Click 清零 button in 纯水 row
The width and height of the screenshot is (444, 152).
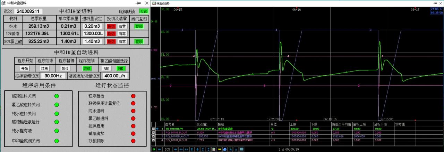[x=122, y=26]
